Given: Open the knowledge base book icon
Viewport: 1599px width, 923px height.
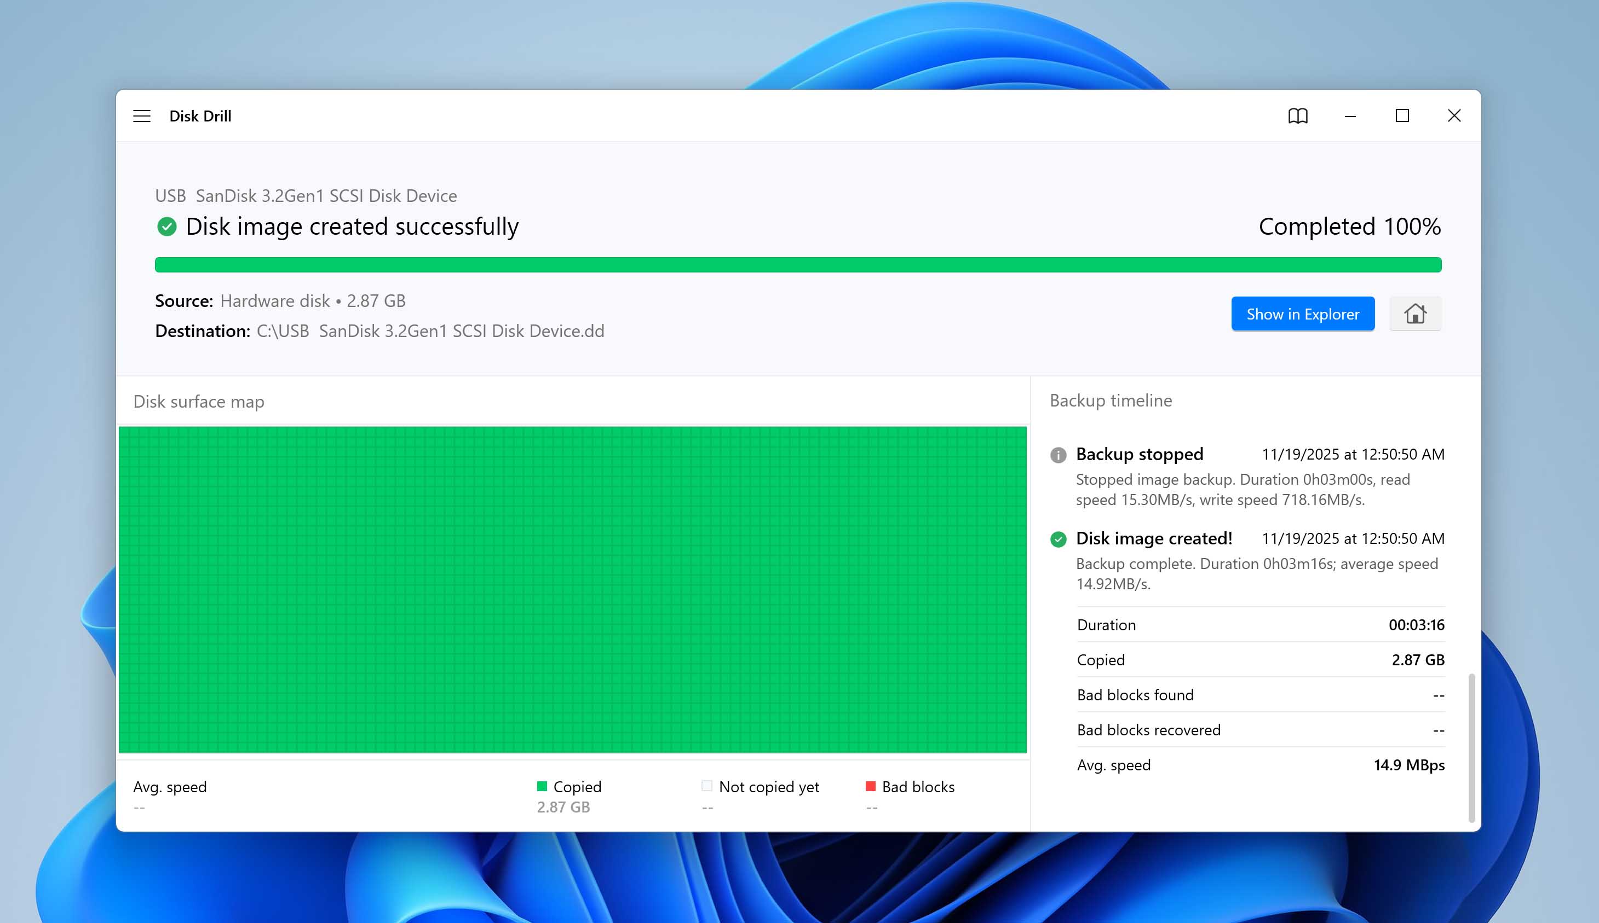Looking at the screenshot, I should point(1298,115).
